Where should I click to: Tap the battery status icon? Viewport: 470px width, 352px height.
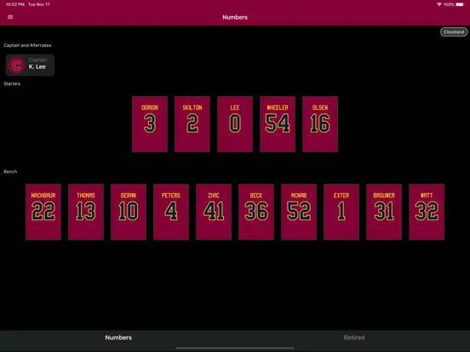(x=460, y=4)
